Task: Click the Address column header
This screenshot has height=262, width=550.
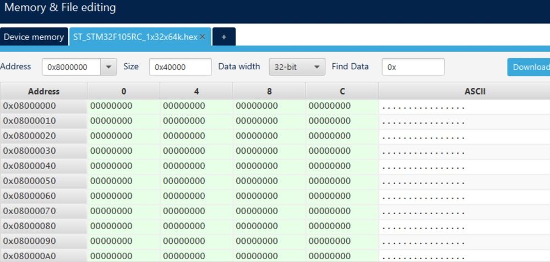Action: coord(43,91)
